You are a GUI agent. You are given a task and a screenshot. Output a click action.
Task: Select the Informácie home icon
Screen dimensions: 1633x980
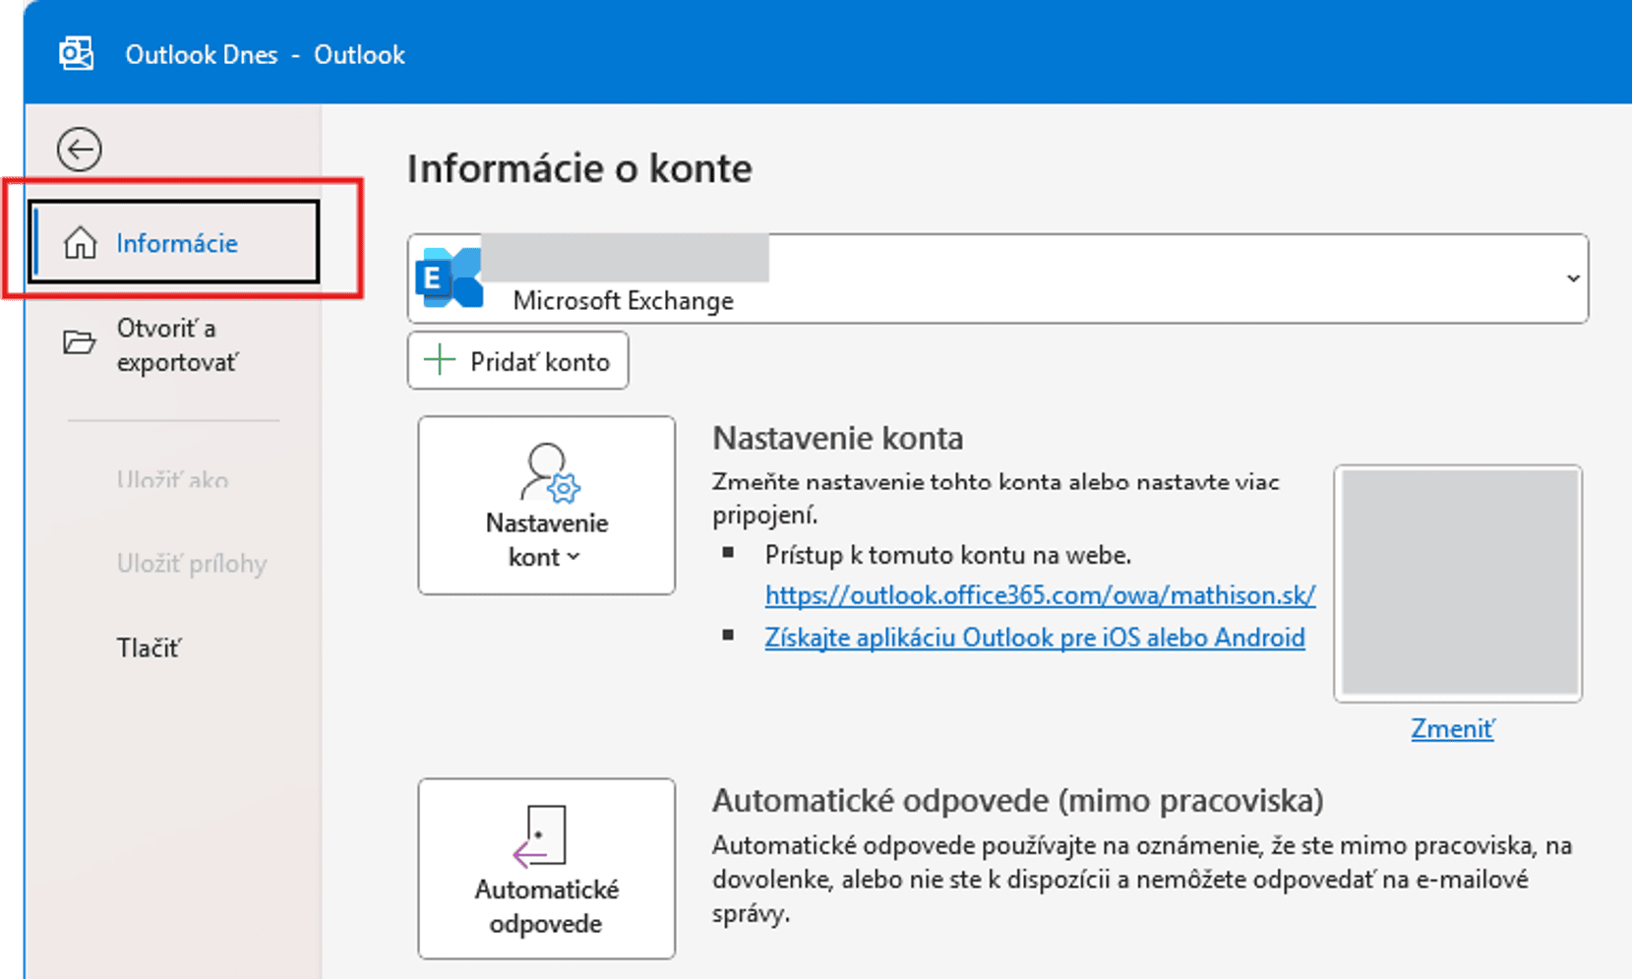(79, 241)
